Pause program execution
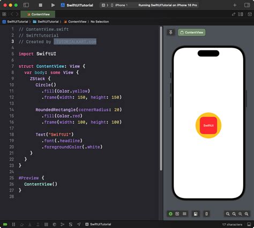Viewport: 254px width, 228px height. tap(13, 224)
